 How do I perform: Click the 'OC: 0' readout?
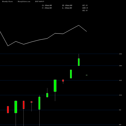coord(85,6)
